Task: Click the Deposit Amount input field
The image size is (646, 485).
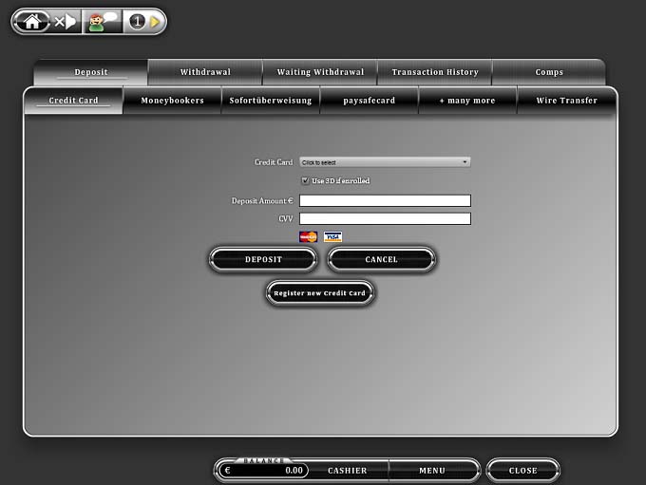Action: pos(385,200)
